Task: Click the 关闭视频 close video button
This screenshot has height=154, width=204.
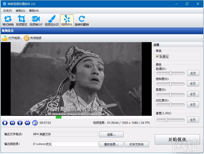Action: coord(33,38)
